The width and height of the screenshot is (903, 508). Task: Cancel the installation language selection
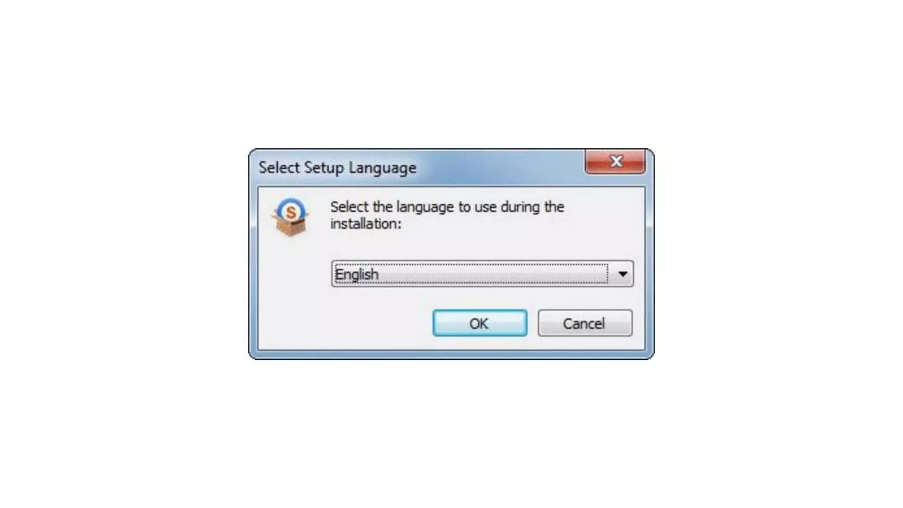point(585,323)
